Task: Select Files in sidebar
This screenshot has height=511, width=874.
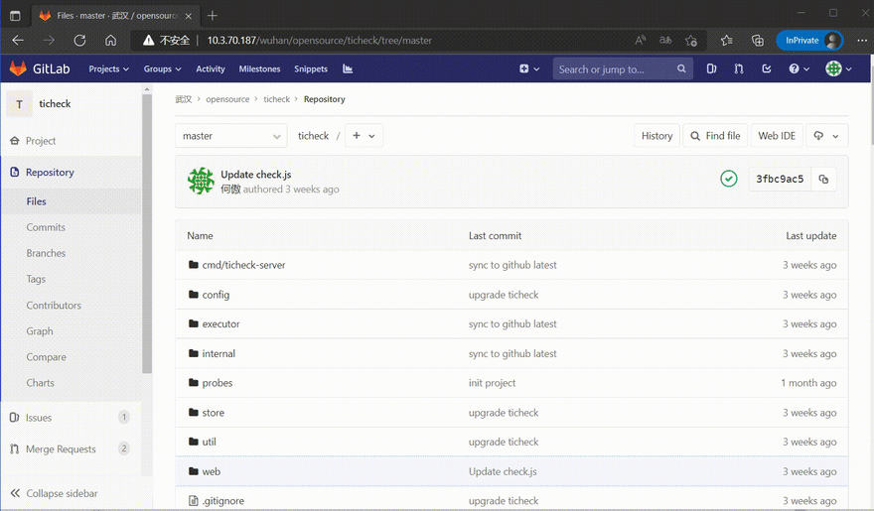Action: pos(36,201)
